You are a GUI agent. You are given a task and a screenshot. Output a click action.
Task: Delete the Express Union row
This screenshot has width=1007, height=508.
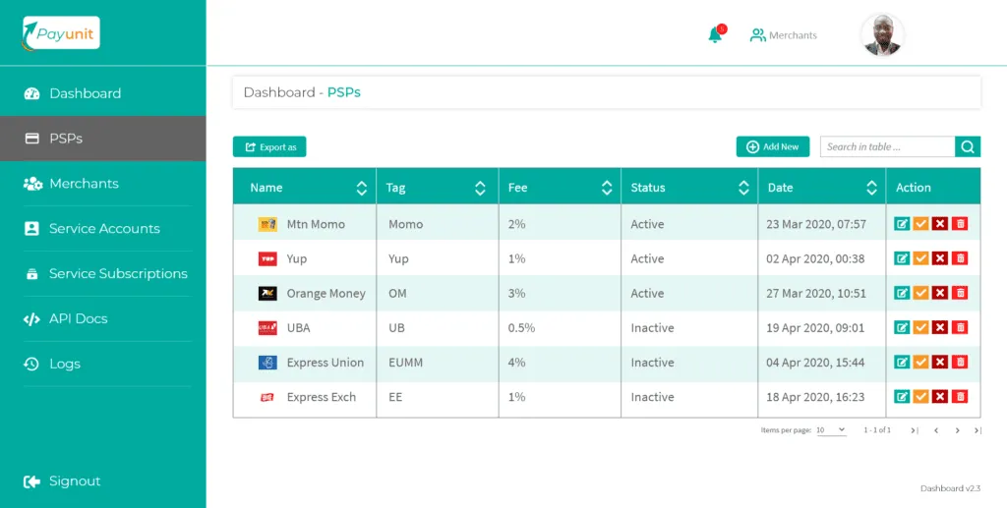click(960, 363)
